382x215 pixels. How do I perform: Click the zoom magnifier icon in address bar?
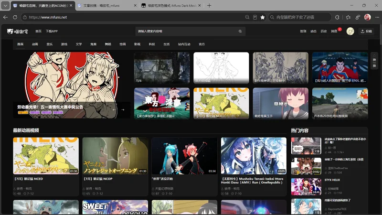tap(247, 17)
